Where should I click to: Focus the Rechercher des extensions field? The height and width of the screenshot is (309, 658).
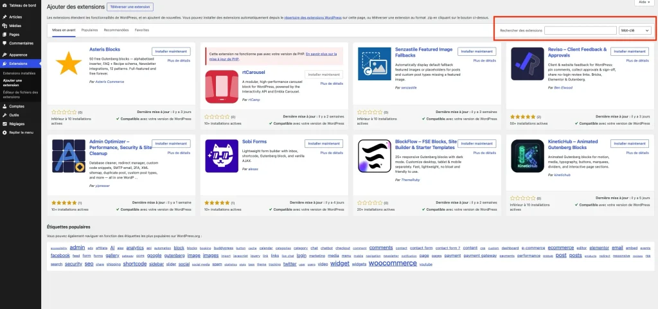580,31
